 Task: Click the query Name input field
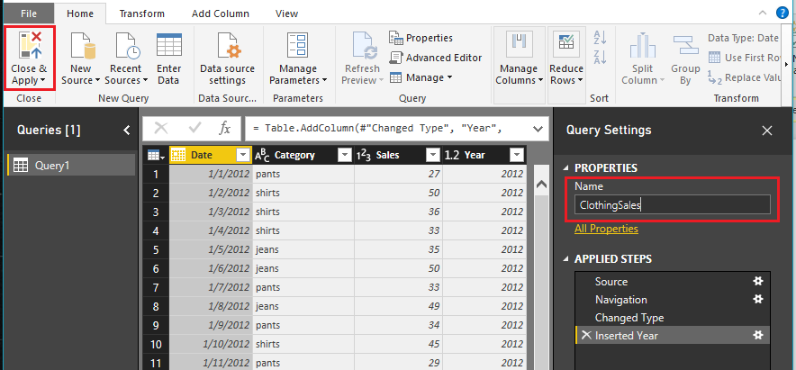click(x=672, y=205)
